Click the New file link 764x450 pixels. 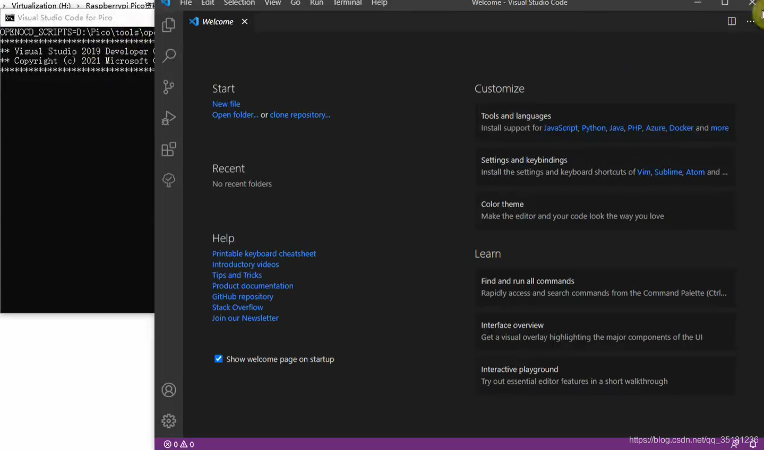point(226,104)
